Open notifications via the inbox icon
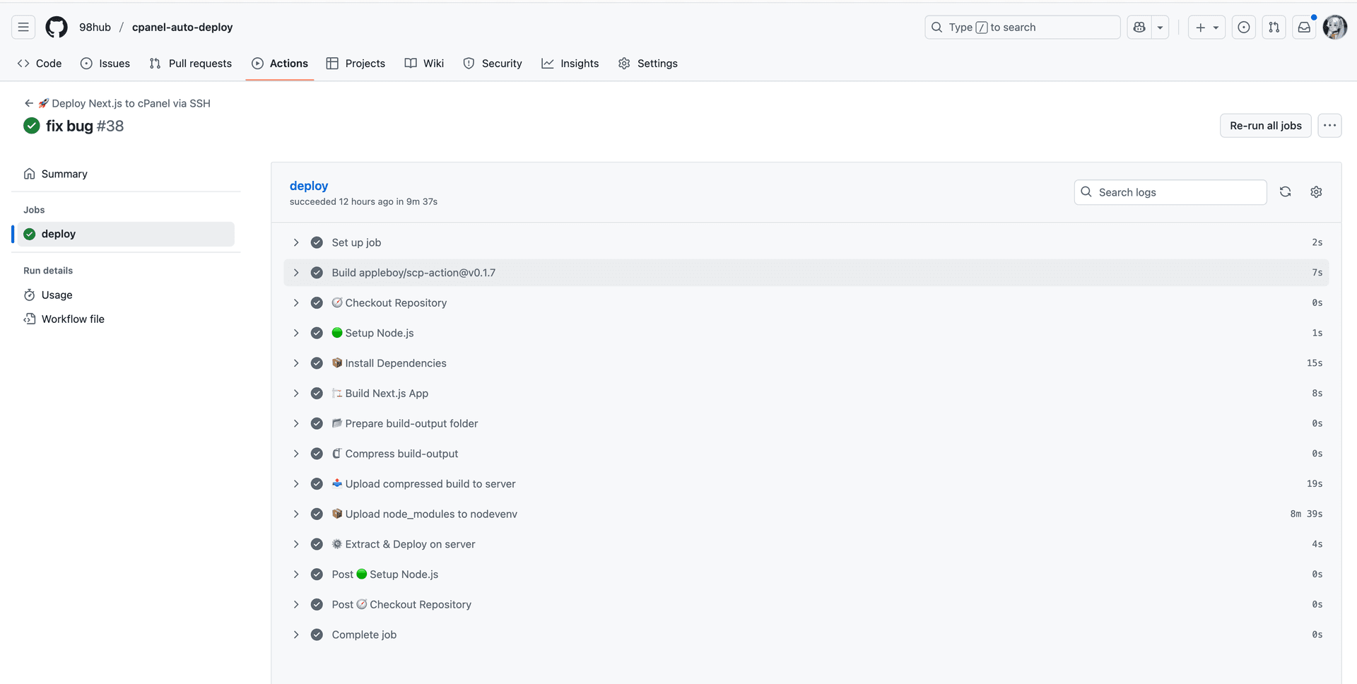 click(1304, 27)
